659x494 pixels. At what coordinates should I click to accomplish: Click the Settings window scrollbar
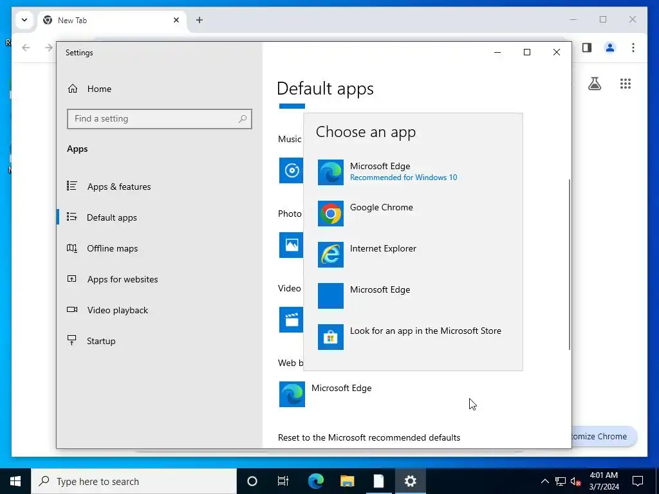[570, 264]
